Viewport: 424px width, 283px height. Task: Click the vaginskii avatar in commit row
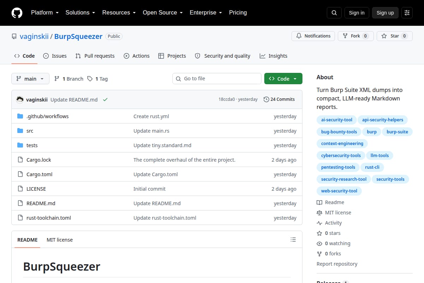20,99
